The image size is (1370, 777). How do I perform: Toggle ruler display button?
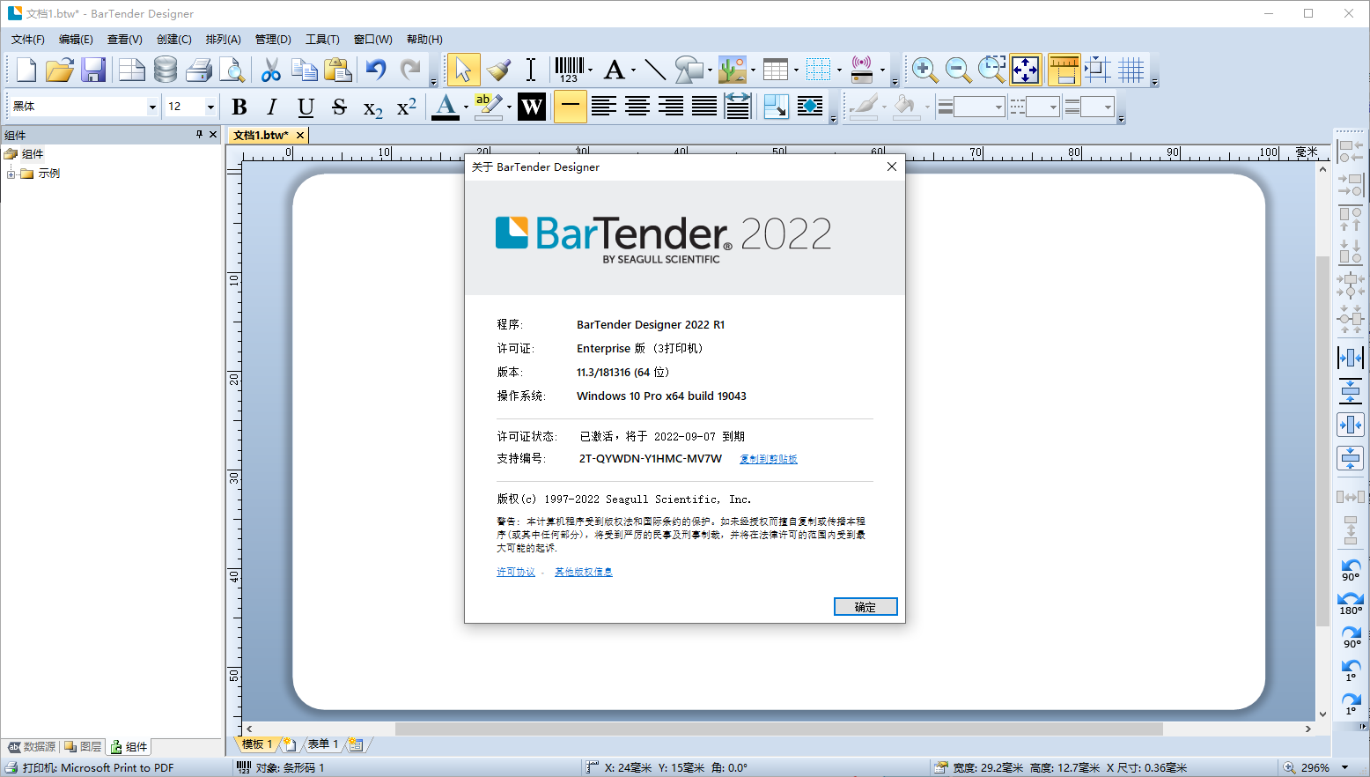pos(1064,70)
